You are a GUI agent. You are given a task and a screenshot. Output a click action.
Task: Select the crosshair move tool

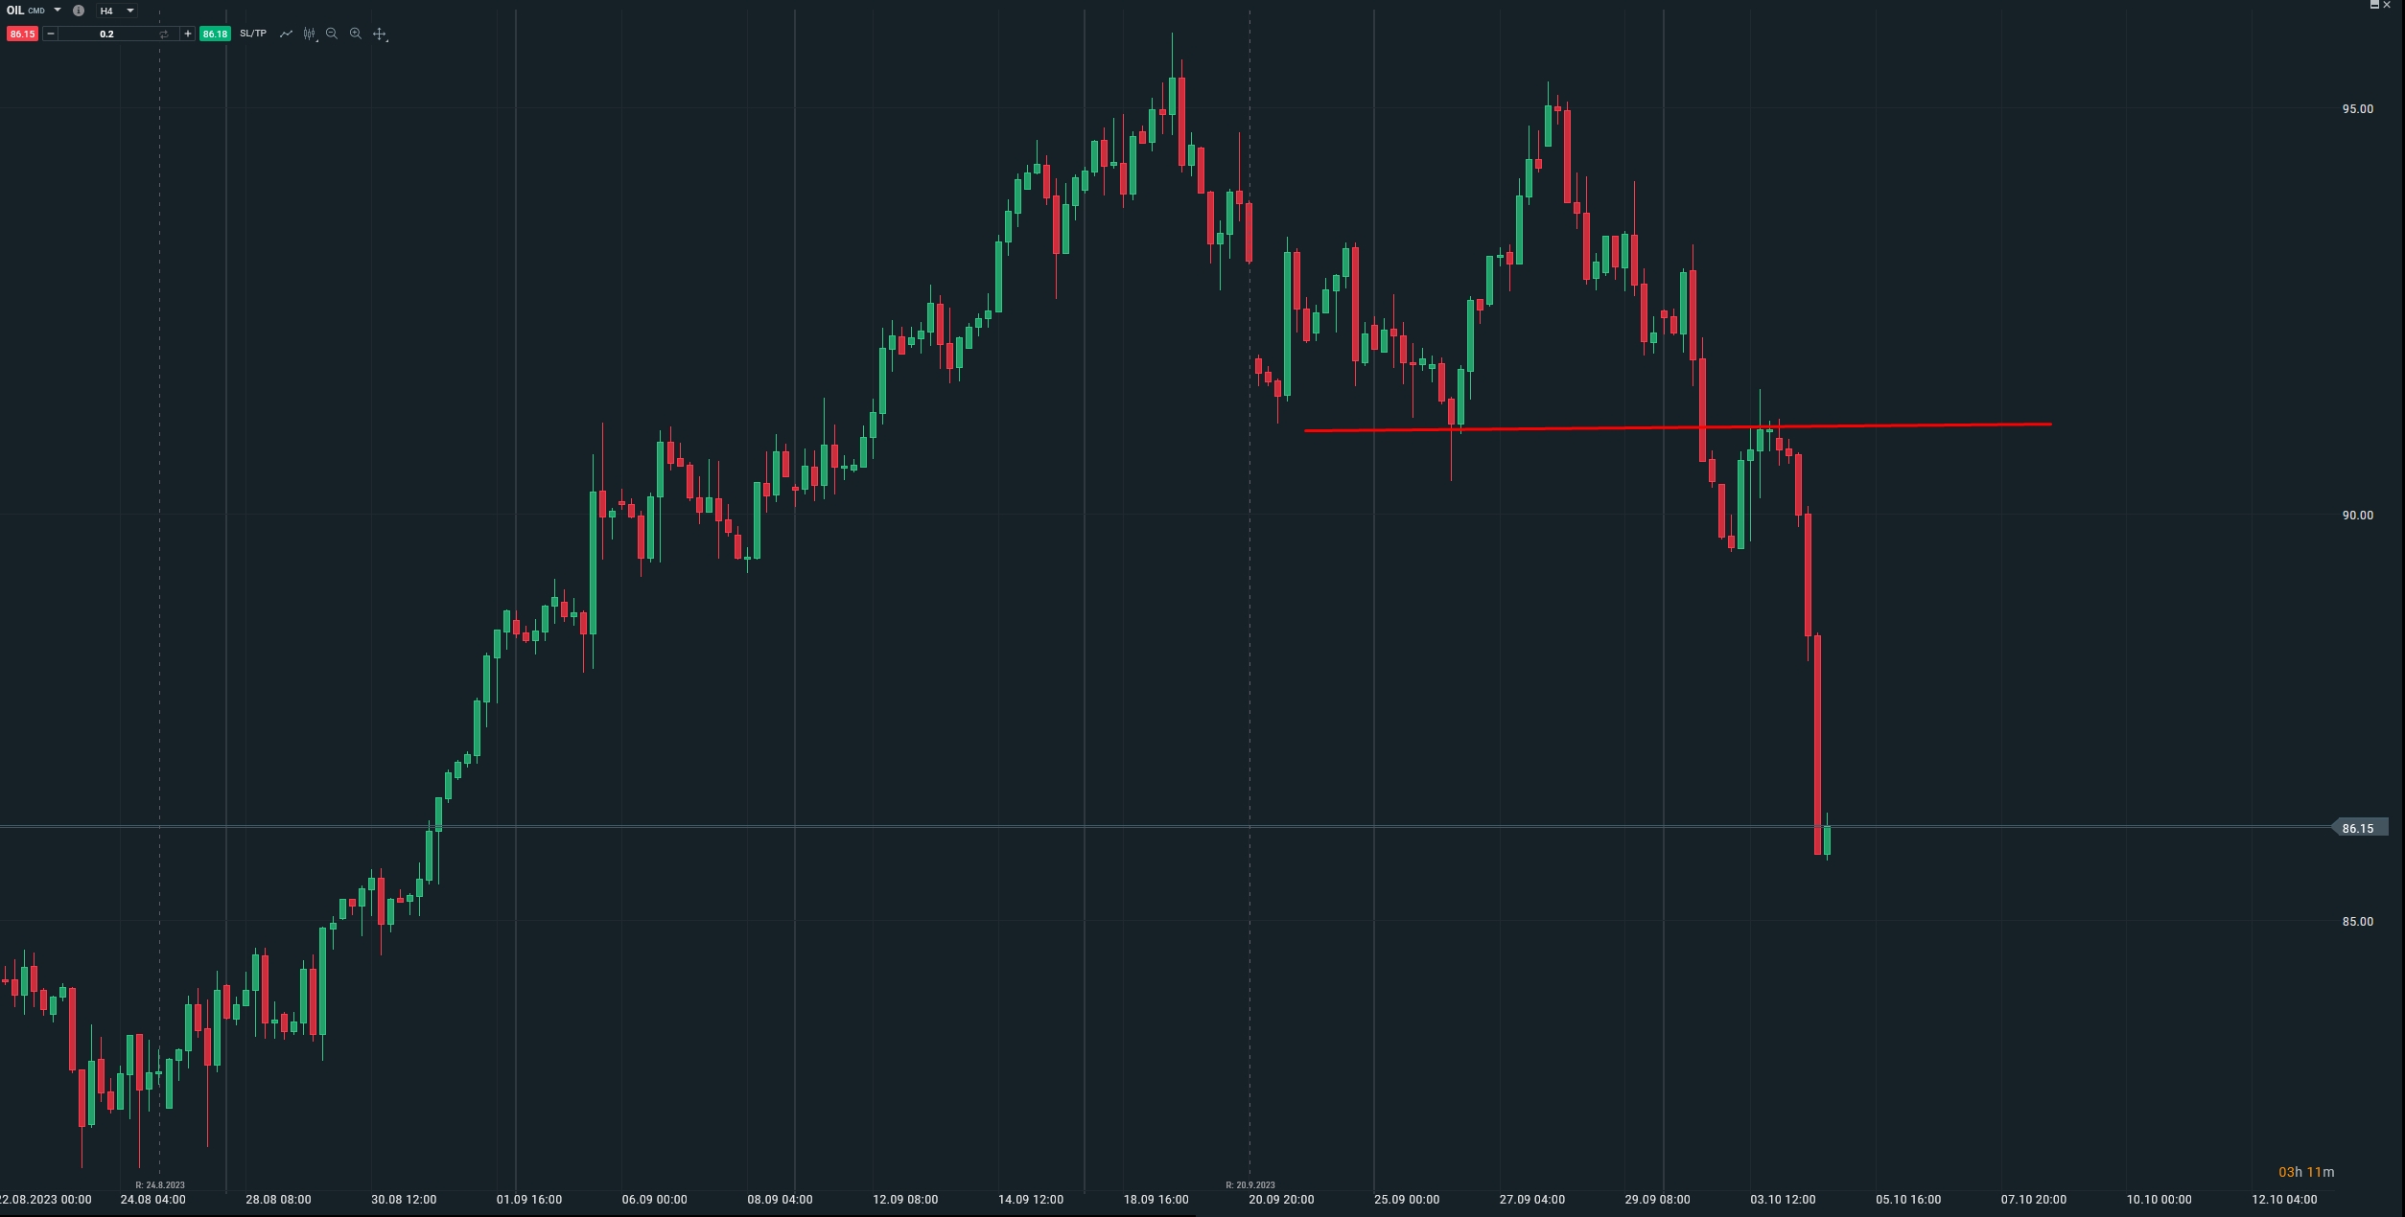coord(380,34)
